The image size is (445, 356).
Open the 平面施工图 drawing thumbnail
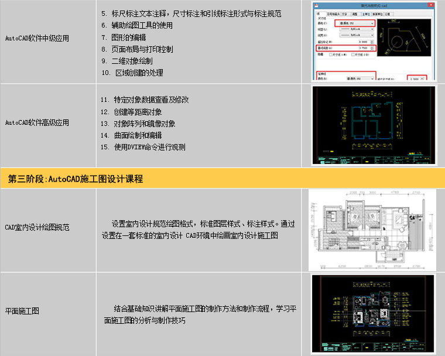pos(375,314)
